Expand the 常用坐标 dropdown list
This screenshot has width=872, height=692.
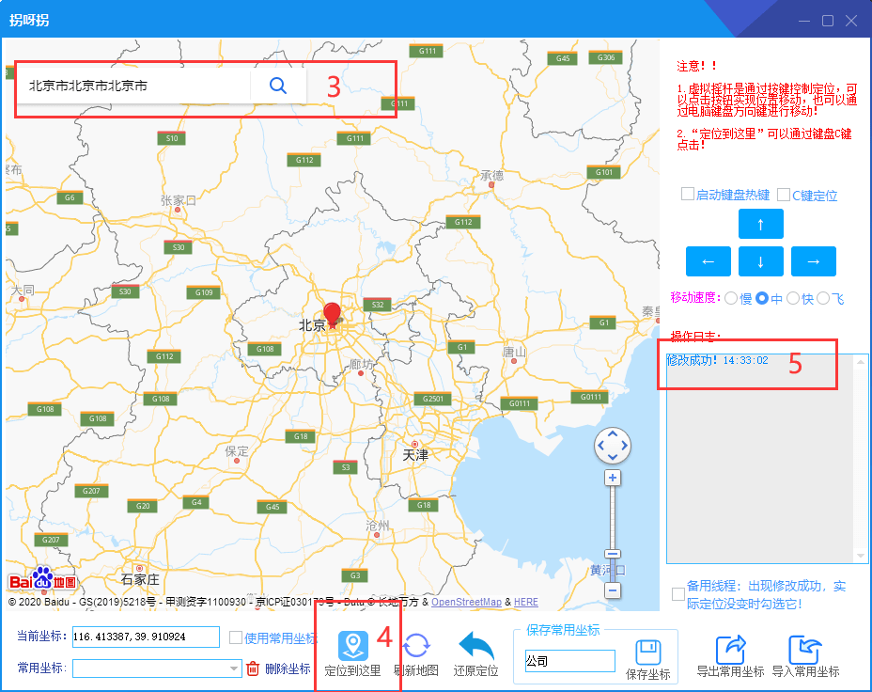(234, 668)
